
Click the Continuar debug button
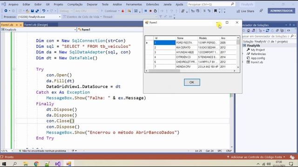tap(109, 11)
